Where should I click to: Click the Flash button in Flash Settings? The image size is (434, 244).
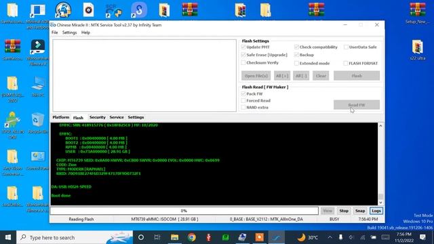click(357, 76)
